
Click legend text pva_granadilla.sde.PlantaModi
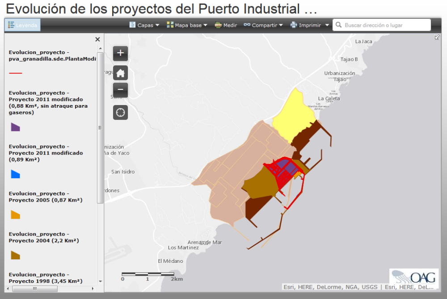52,59
